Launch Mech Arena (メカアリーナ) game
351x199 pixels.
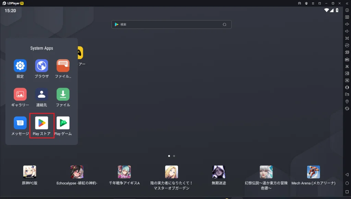tap(313, 172)
